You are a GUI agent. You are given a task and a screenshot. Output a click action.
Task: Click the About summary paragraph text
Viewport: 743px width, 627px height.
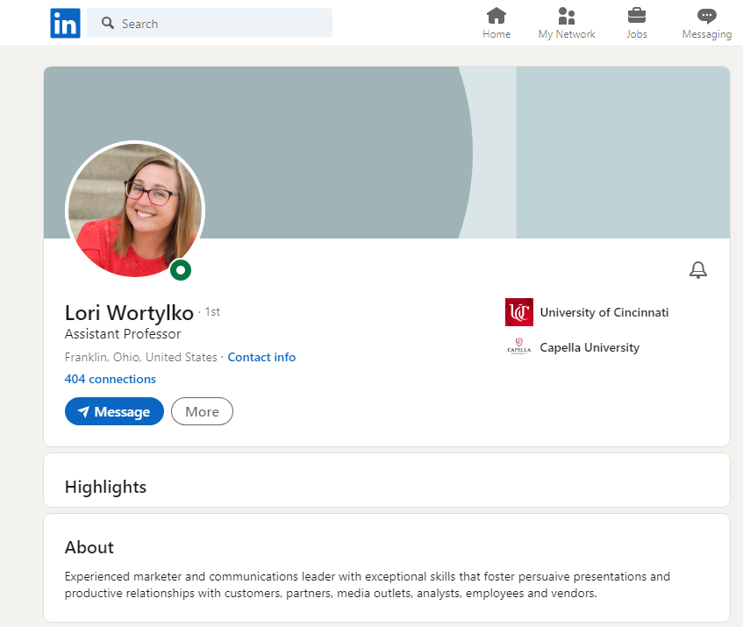coord(368,585)
